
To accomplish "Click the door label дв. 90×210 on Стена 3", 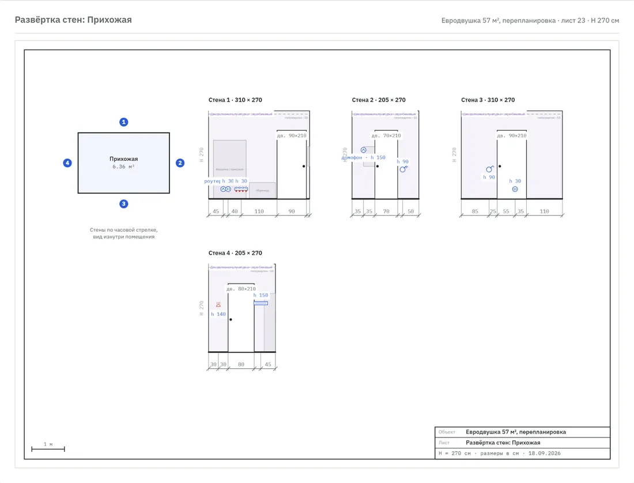I will [512, 135].
